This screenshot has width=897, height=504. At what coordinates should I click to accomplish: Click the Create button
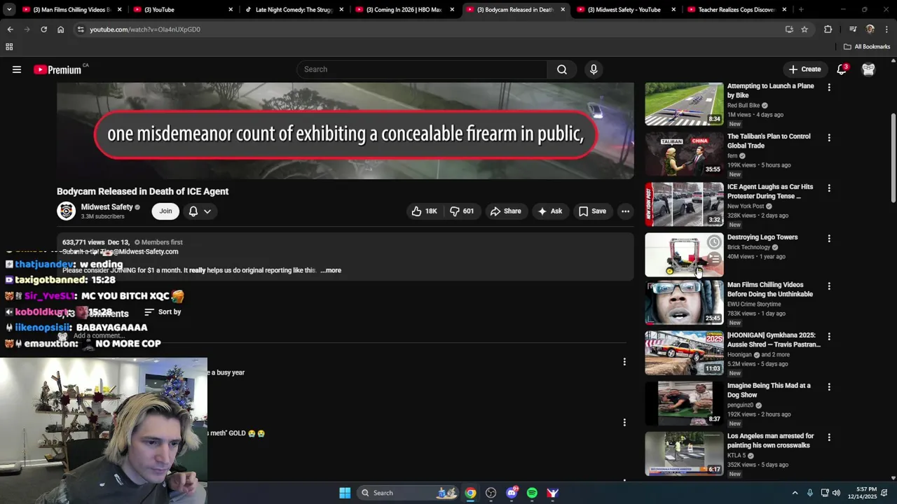pyautogui.click(x=804, y=69)
